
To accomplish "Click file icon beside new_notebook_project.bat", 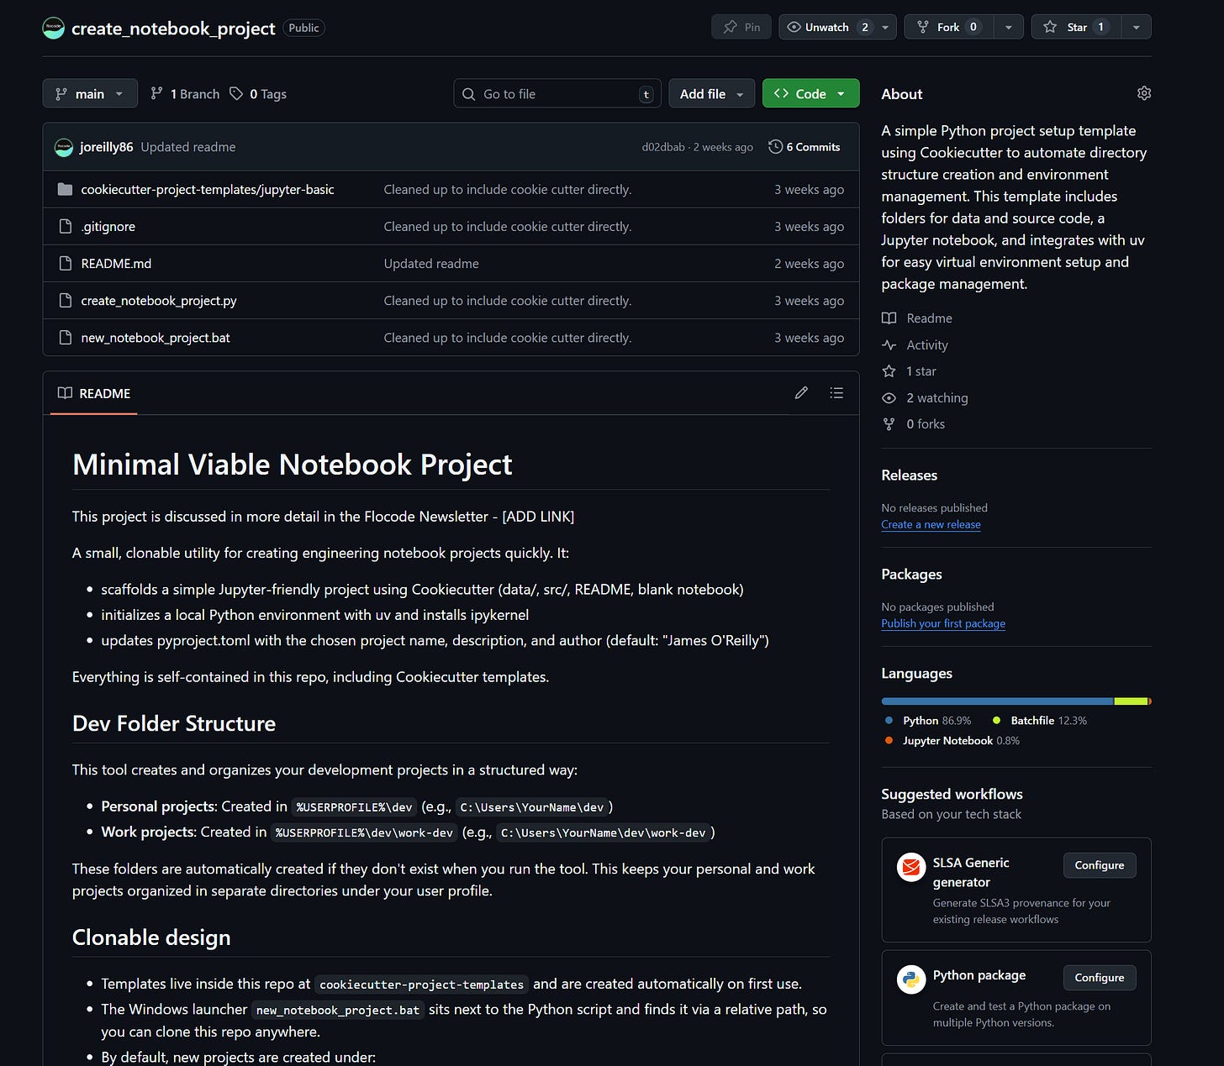I will point(65,338).
